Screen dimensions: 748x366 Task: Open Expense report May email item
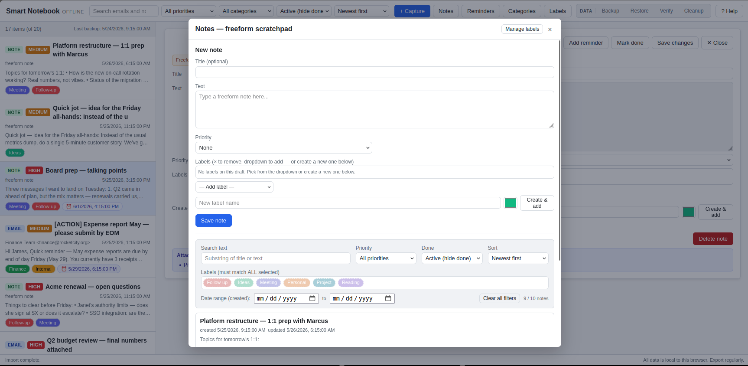point(78,247)
